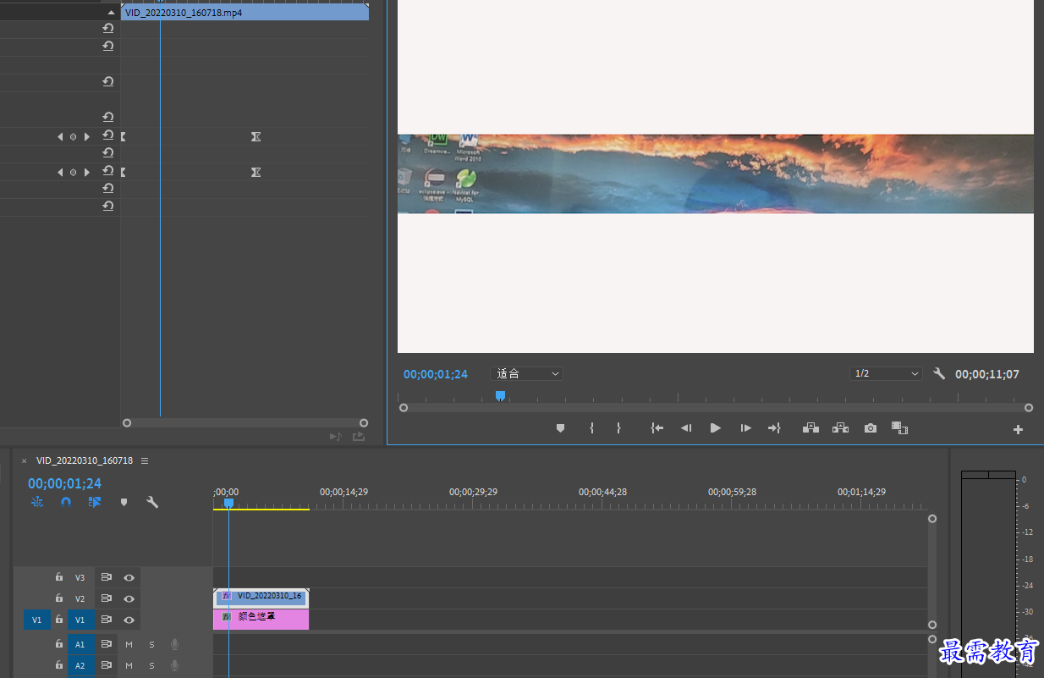Enable voice-over record on A2
Image resolution: width=1044 pixels, height=678 pixels.
click(175, 665)
